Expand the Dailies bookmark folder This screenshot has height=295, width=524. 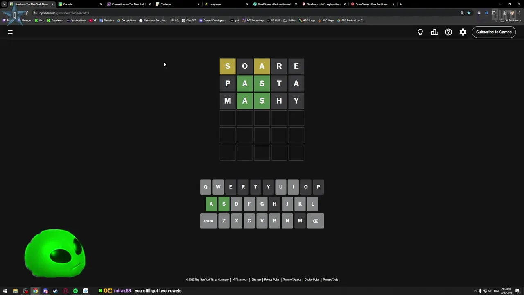tap(289, 20)
